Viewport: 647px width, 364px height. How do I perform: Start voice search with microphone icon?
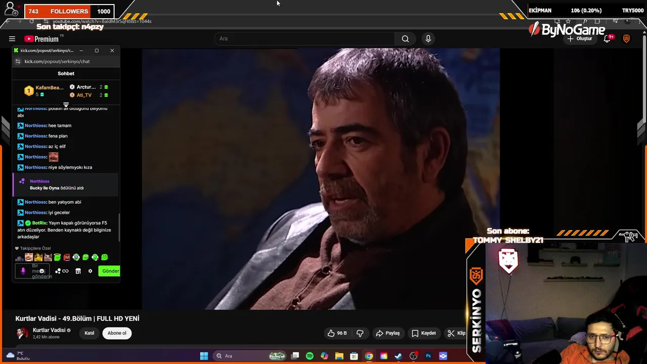(x=428, y=38)
